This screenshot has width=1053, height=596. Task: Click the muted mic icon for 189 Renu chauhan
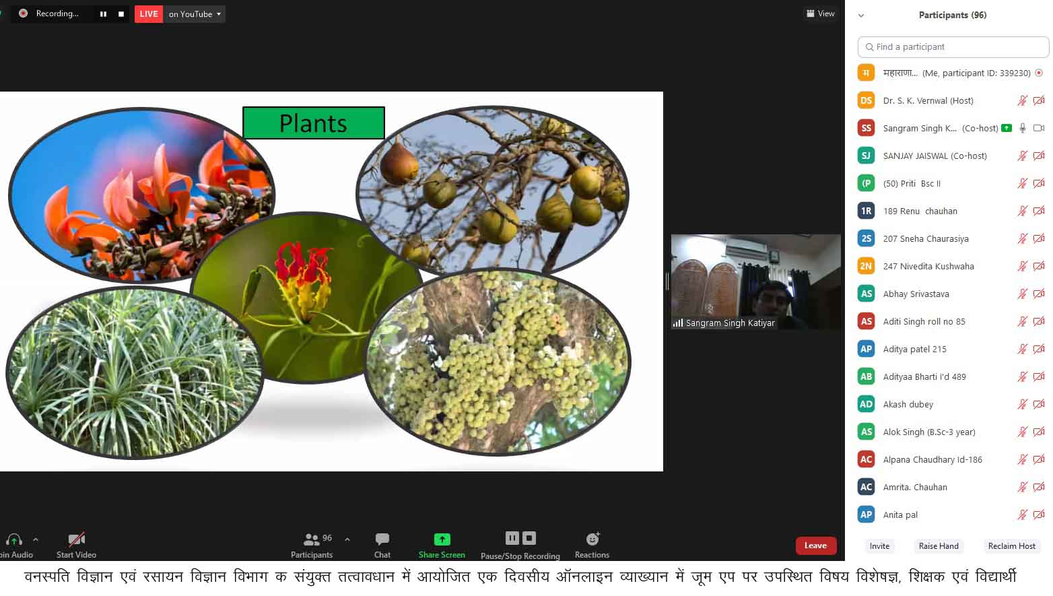(x=1022, y=211)
